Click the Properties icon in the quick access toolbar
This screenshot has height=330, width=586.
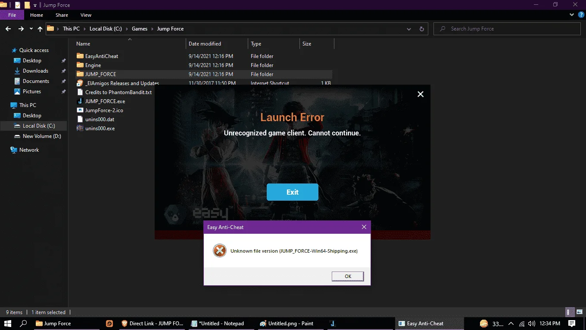[18, 5]
